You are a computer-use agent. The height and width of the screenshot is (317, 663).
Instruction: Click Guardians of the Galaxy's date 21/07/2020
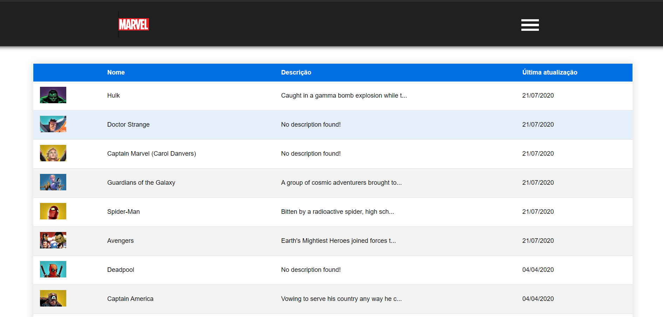pyautogui.click(x=538, y=183)
